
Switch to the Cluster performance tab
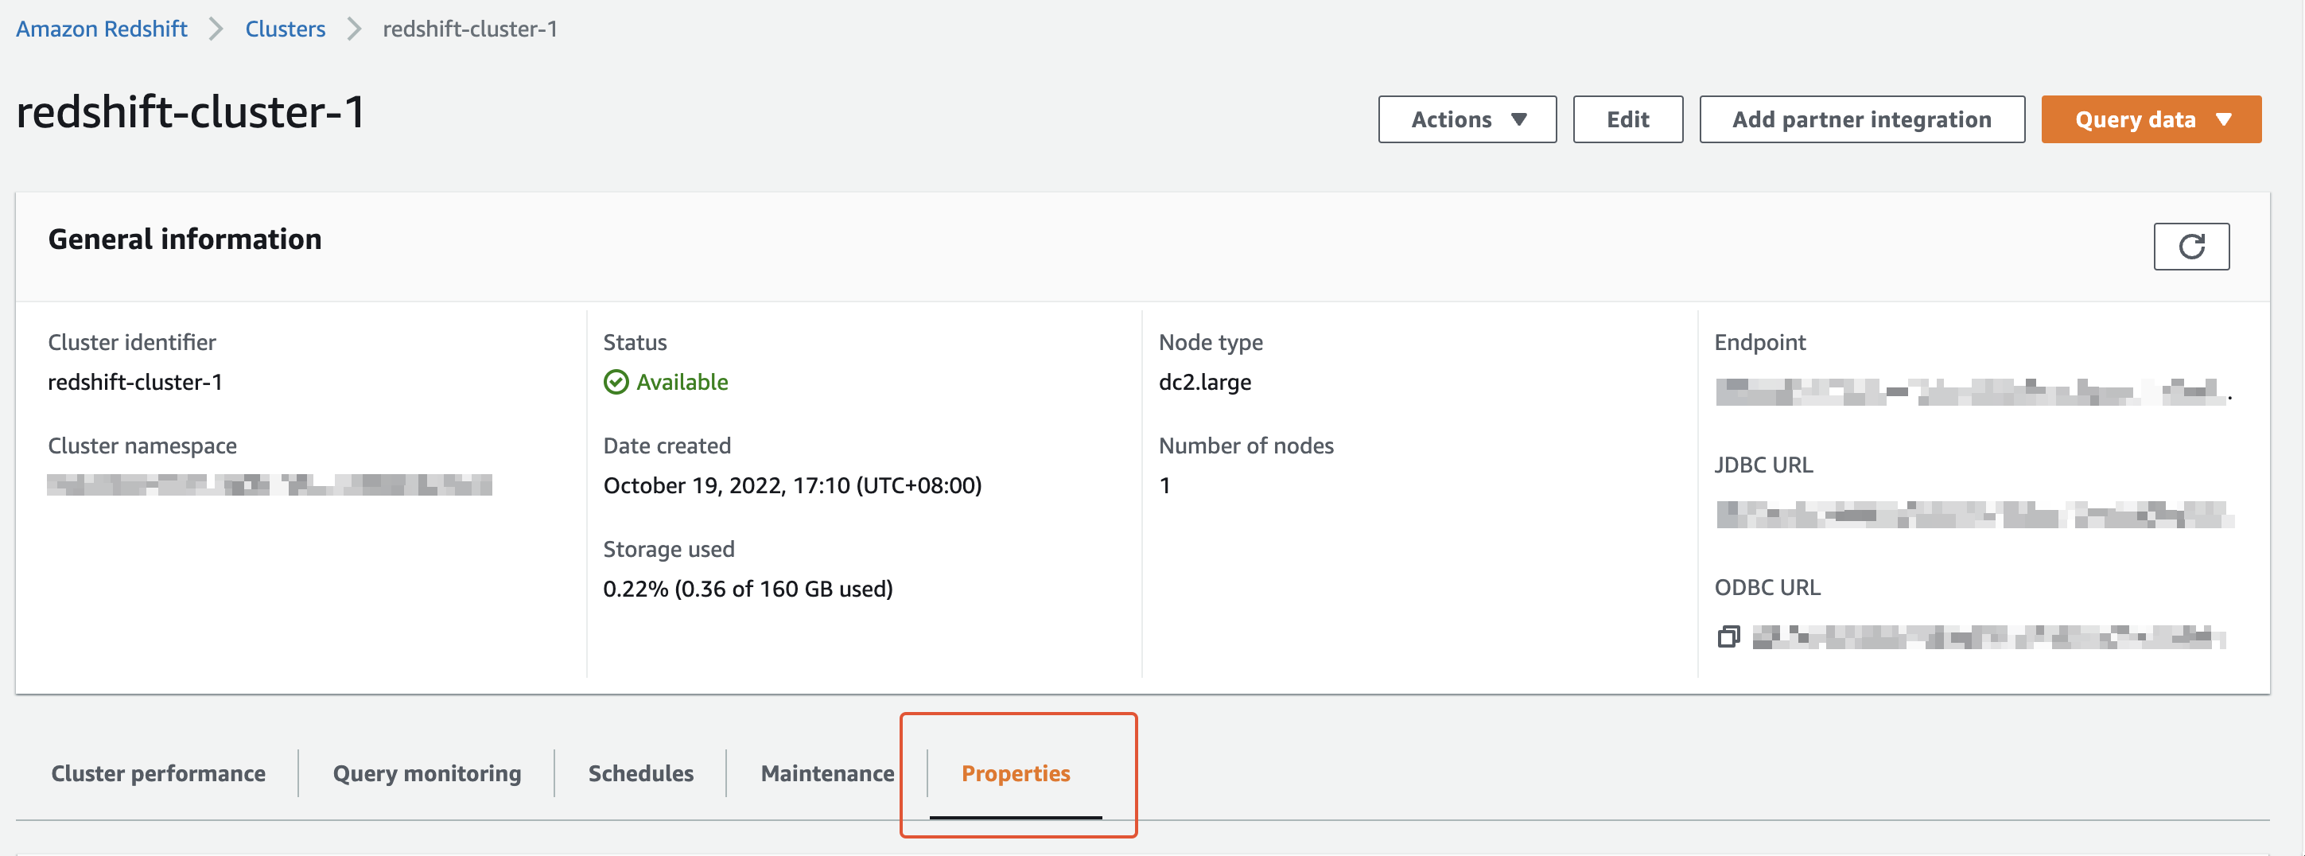[158, 772]
